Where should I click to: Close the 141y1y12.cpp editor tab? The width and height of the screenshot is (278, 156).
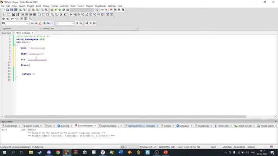pyautogui.click(x=33, y=33)
